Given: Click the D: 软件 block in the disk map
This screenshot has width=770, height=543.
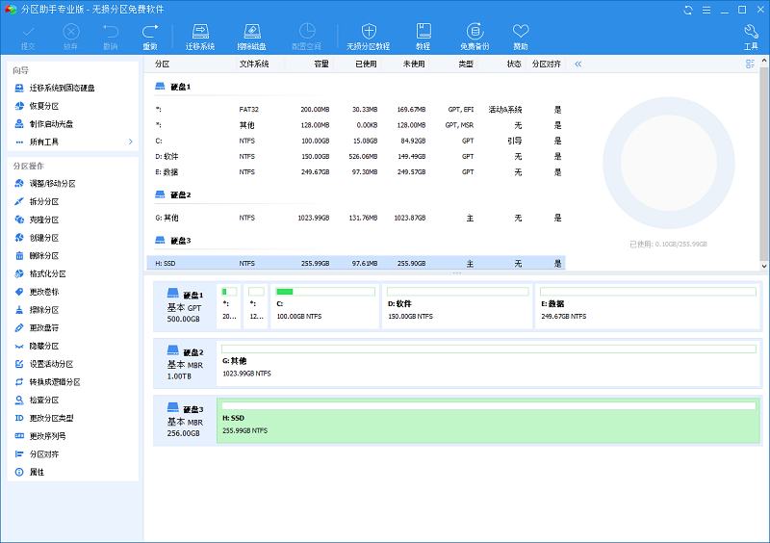Looking at the screenshot, I should coord(457,306).
